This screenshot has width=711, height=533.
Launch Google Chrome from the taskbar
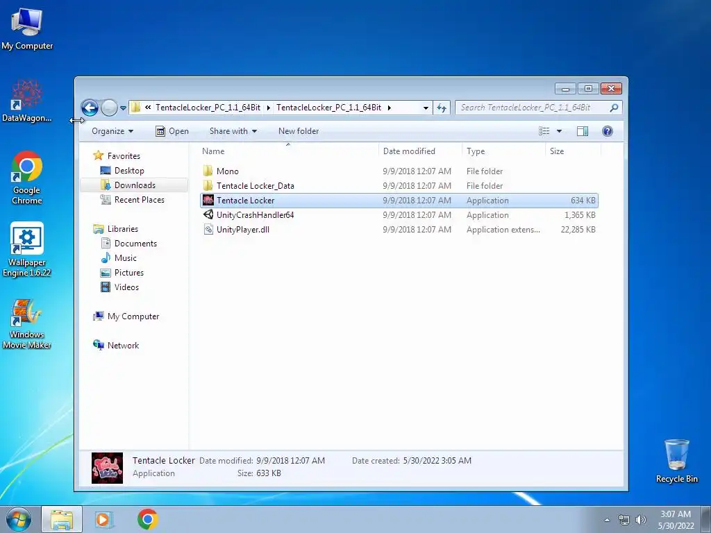tap(147, 519)
